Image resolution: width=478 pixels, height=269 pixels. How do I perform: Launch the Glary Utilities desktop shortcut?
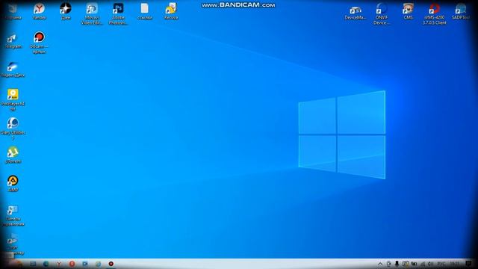coord(13,128)
